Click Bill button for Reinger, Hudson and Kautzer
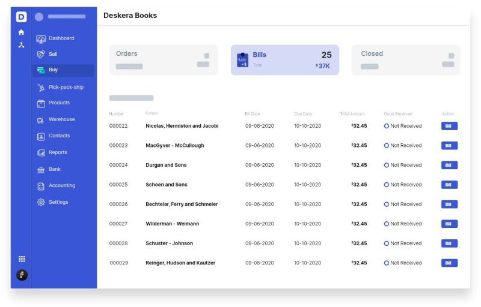The height and width of the screenshot is (307, 481). coord(449,263)
